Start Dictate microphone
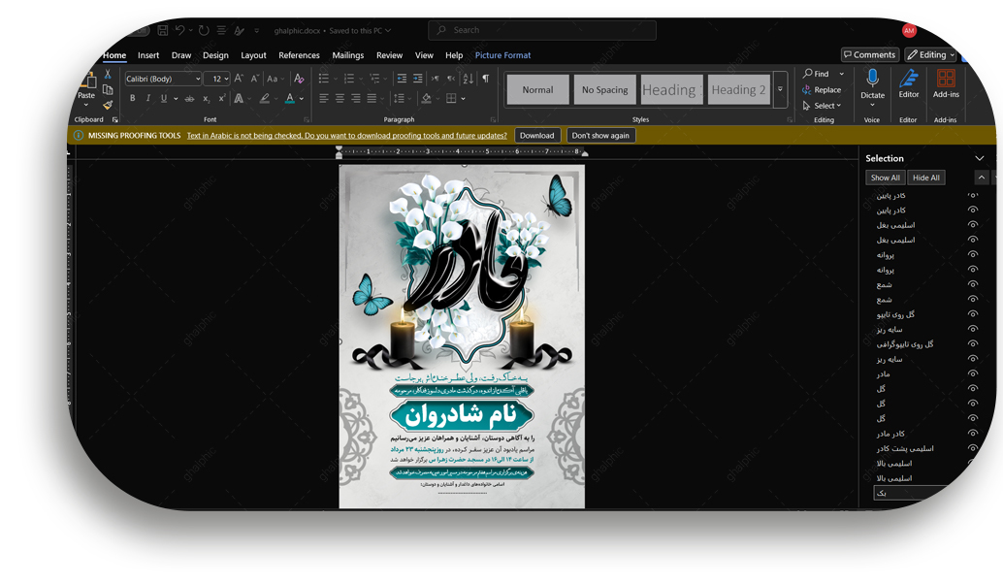 (872, 83)
